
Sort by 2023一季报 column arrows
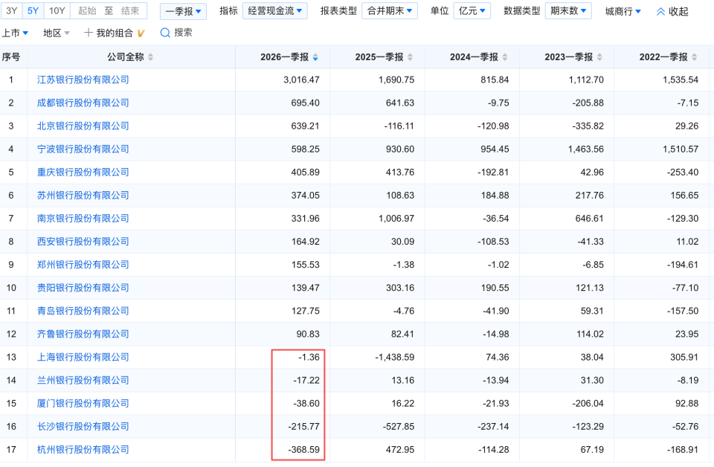[x=599, y=57]
